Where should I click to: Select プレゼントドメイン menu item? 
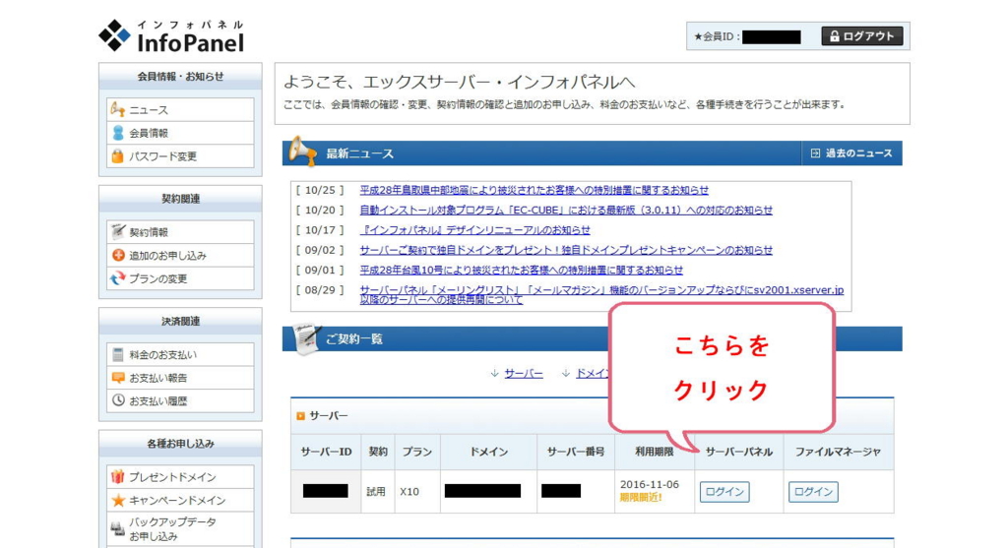point(180,477)
